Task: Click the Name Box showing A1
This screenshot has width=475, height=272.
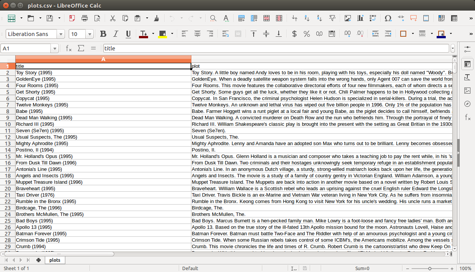Action: tap(26, 48)
